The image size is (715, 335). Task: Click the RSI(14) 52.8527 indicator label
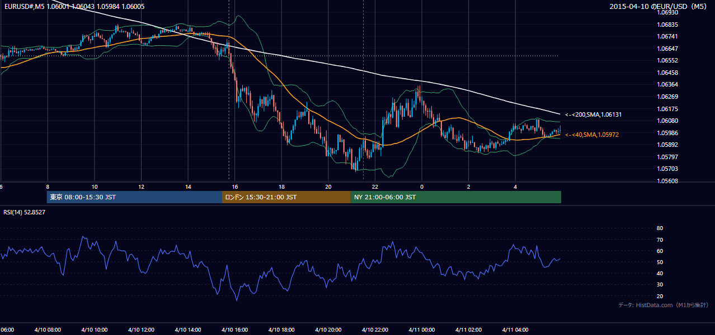click(x=24, y=212)
